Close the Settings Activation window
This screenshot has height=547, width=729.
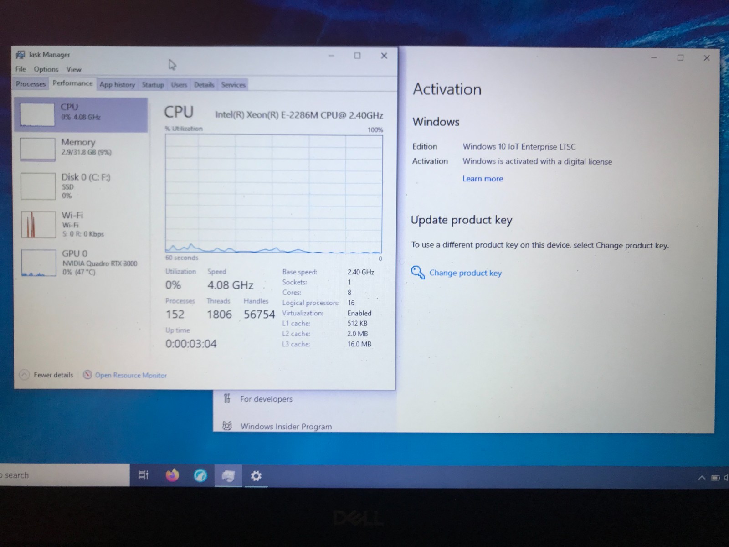(707, 58)
